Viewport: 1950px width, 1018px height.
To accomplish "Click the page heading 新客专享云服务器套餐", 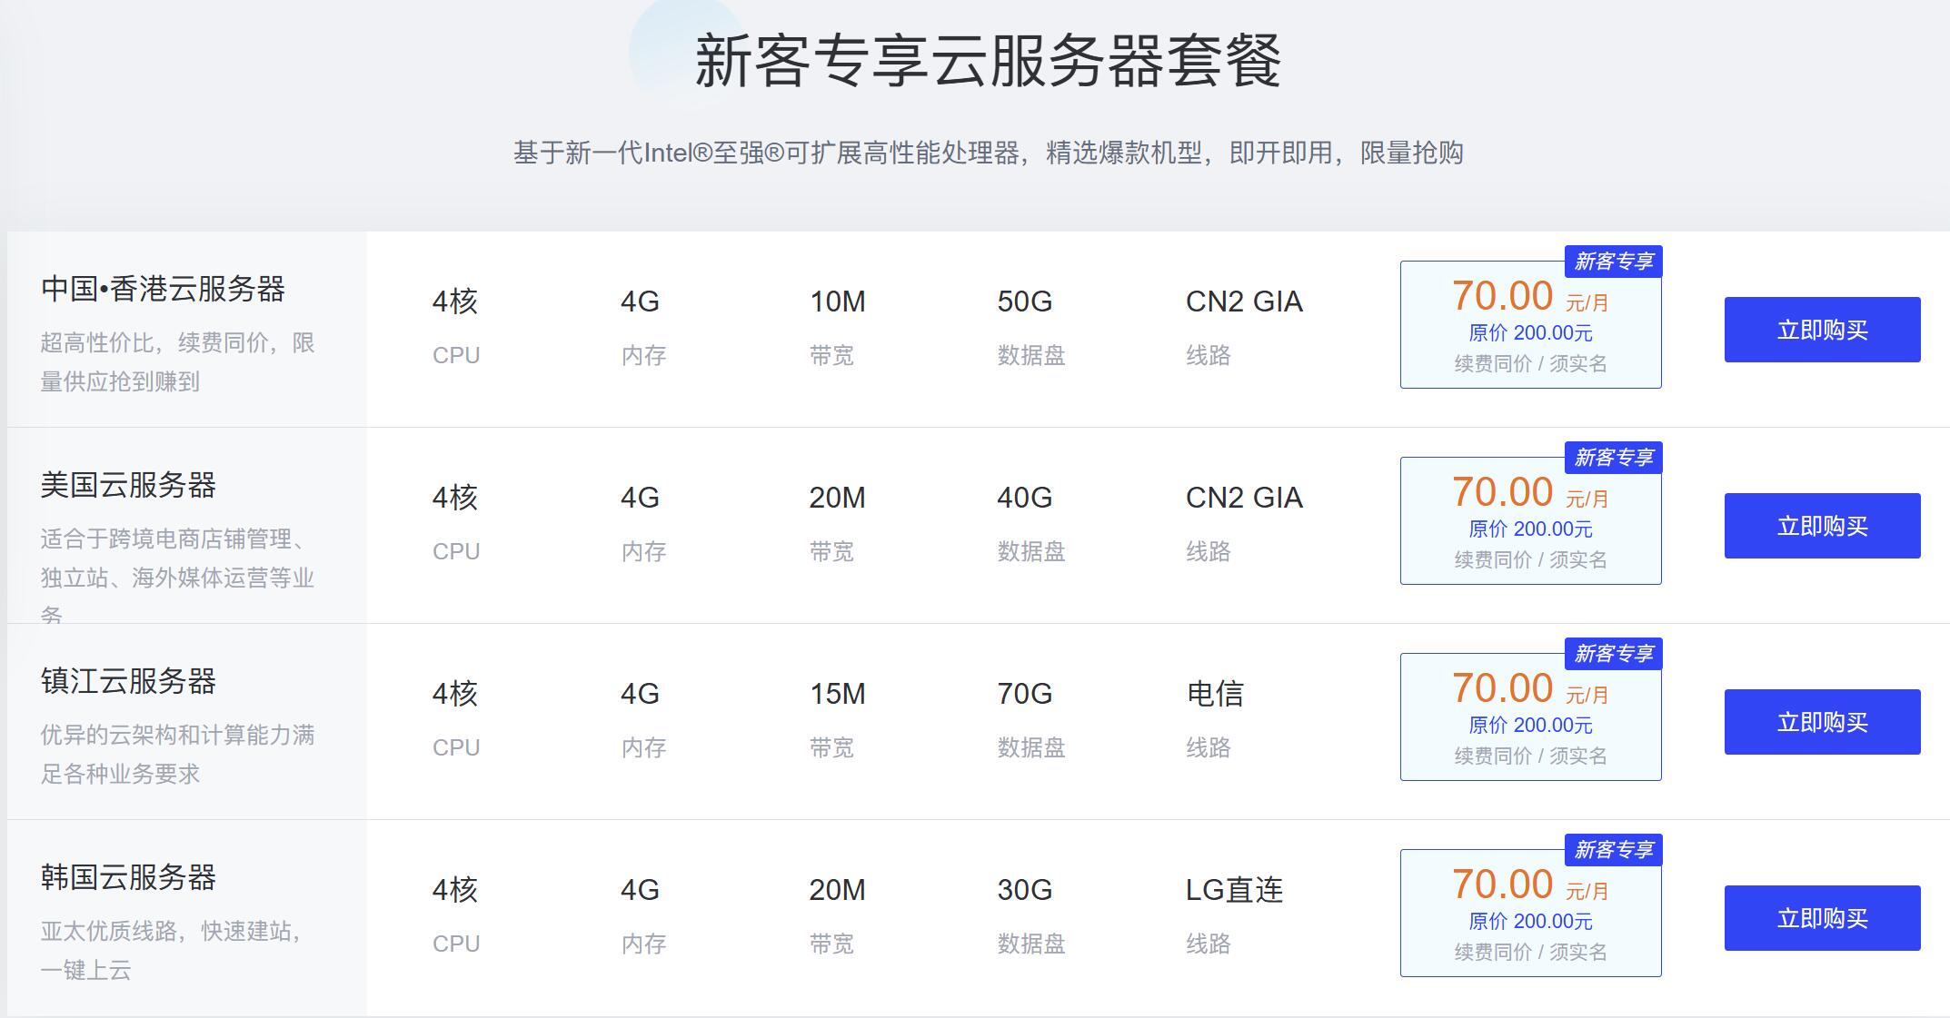I will [x=988, y=60].
